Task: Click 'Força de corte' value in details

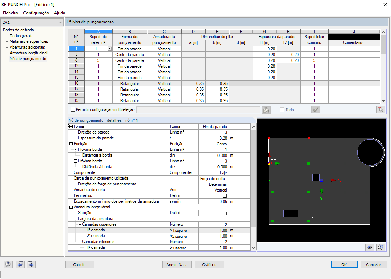Action: coord(214,179)
